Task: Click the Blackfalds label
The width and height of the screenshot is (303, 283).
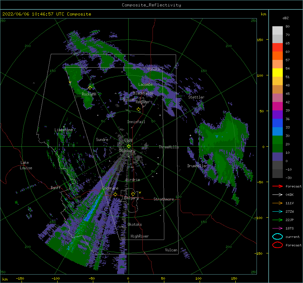Action: (x=143, y=93)
